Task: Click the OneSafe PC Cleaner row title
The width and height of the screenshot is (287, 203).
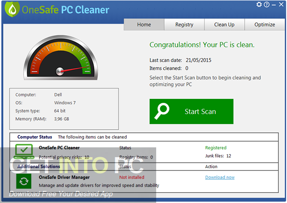Action: (x=59, y=147)
